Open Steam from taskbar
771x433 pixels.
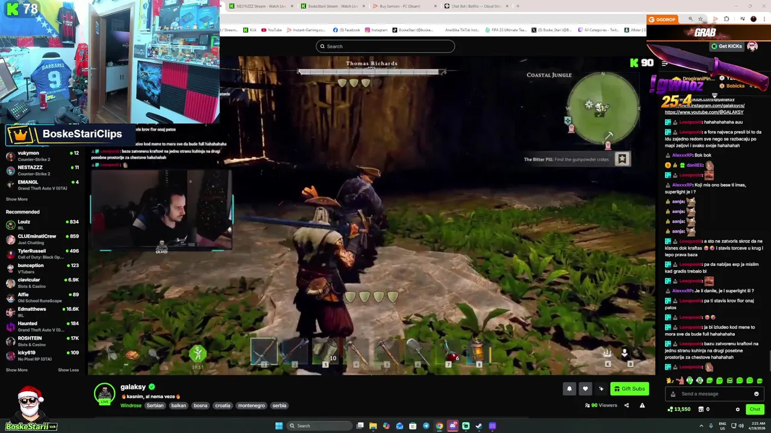pos(479,426)
